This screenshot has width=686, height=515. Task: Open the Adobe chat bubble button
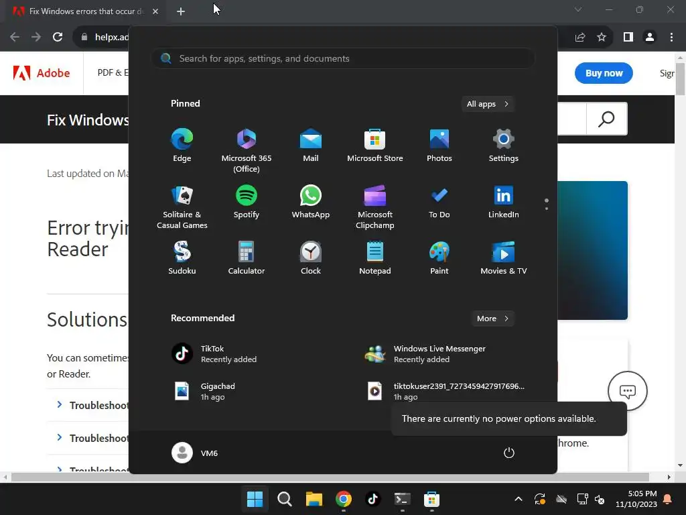(627, 391)
